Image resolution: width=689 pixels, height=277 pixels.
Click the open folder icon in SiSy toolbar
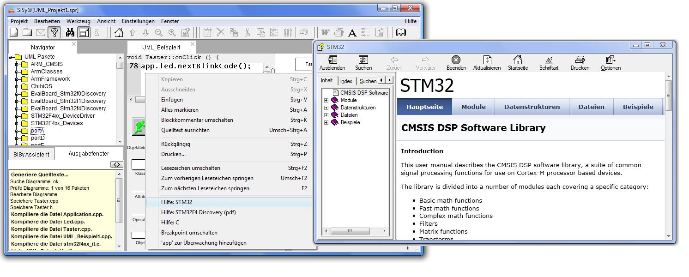(x=28, y=32)
